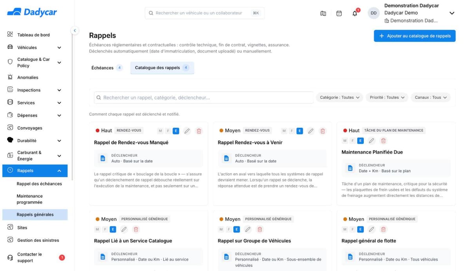Click Ajouter au catalogue de rappels button
The width and height of the screenshot is (470, 271).
pyautogui.click(x=414, y=36)
